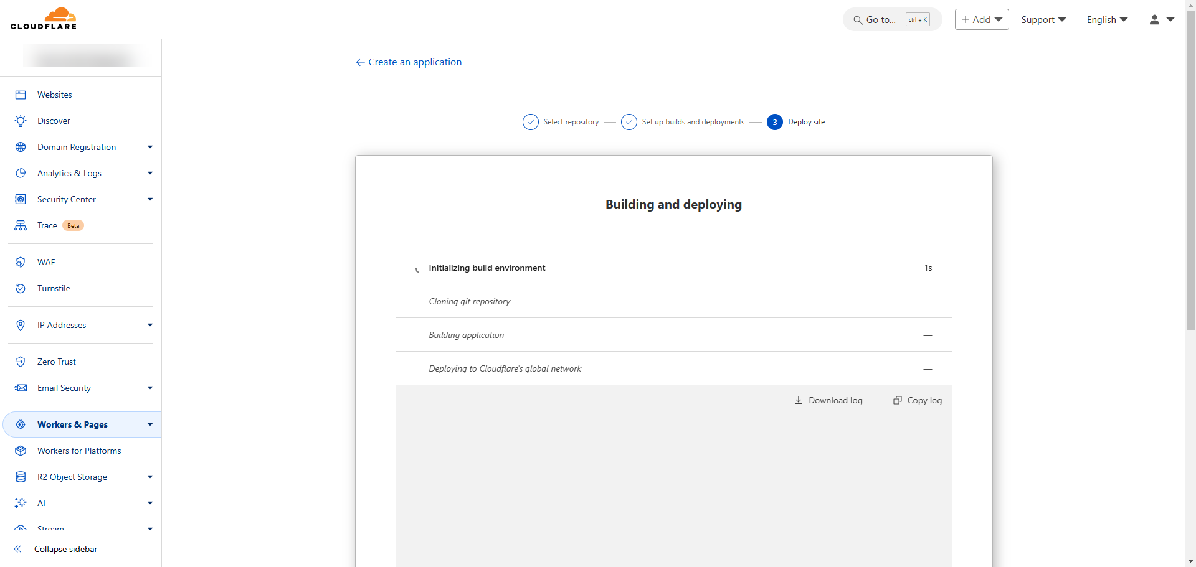Click the Trace network icon
This screenshot has width=1196, height=567.
pos(21,225)
